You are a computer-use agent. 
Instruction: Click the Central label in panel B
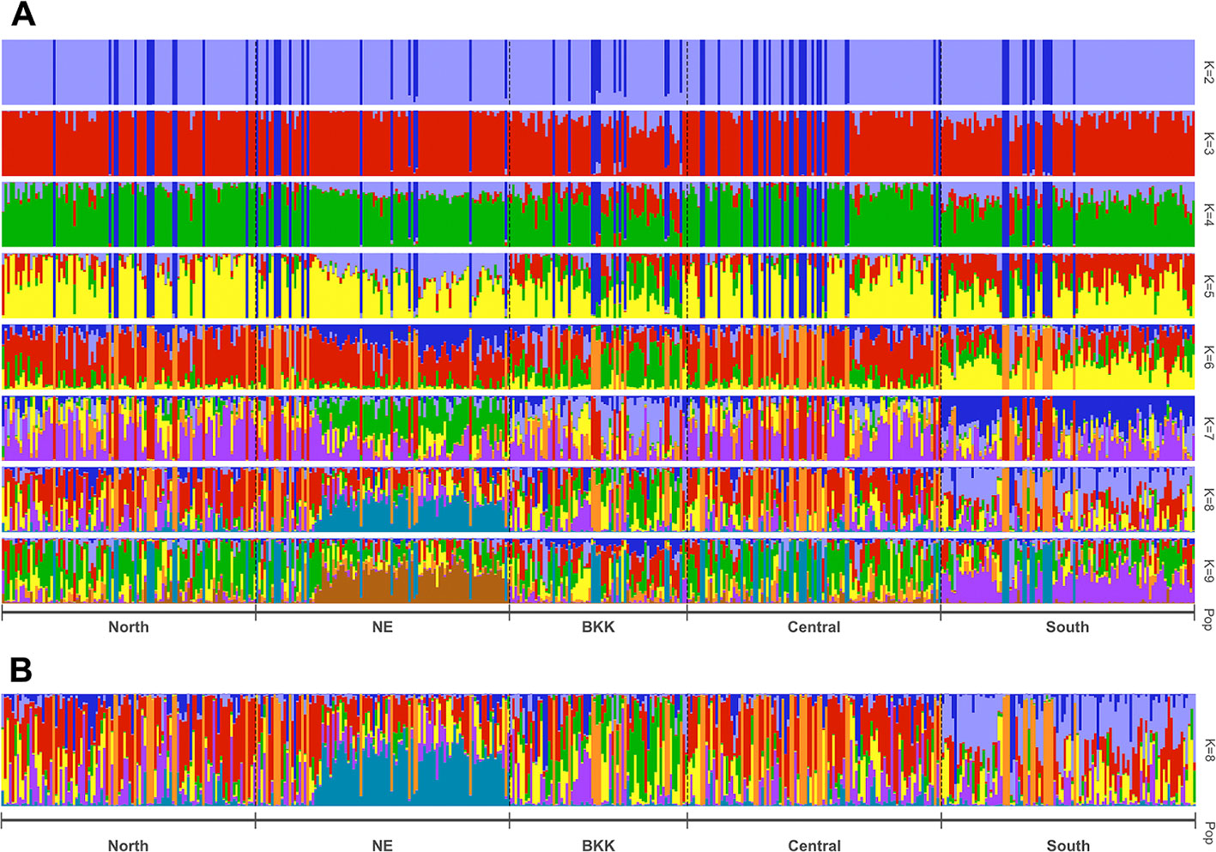[x=814, y=845]
